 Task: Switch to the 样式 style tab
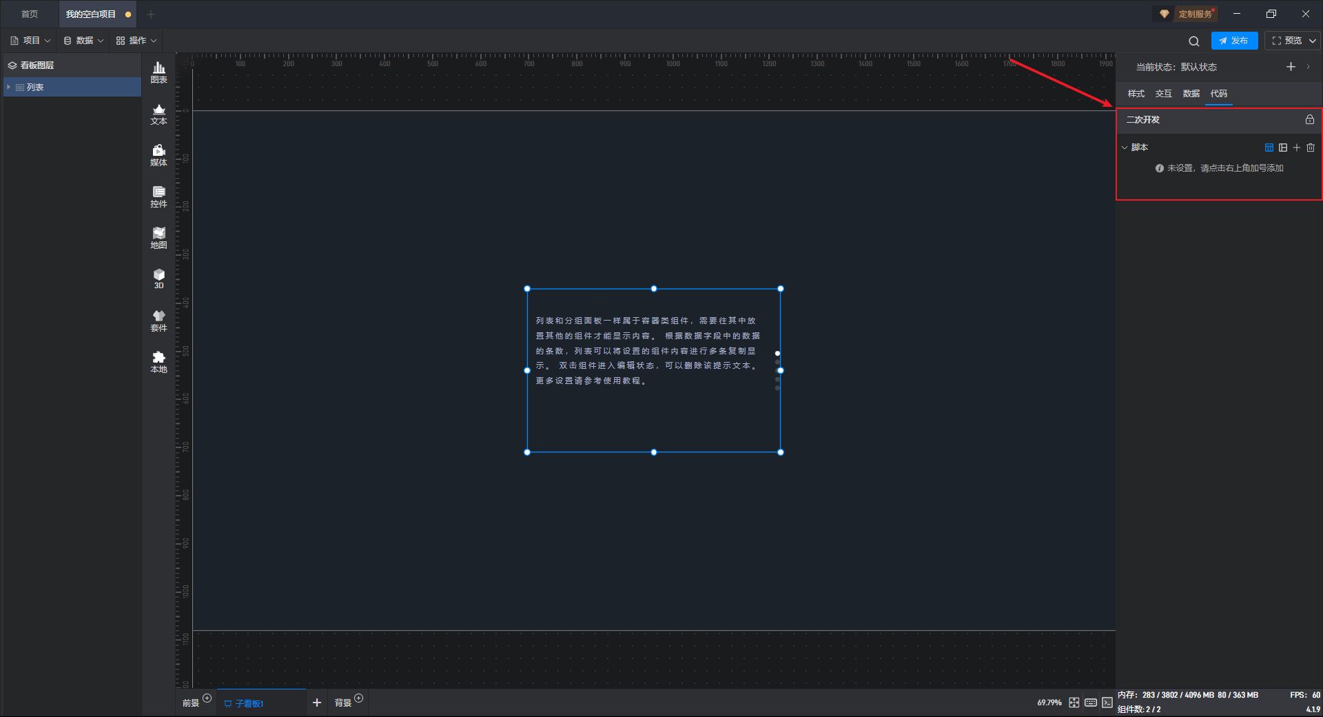point(1136,94)
